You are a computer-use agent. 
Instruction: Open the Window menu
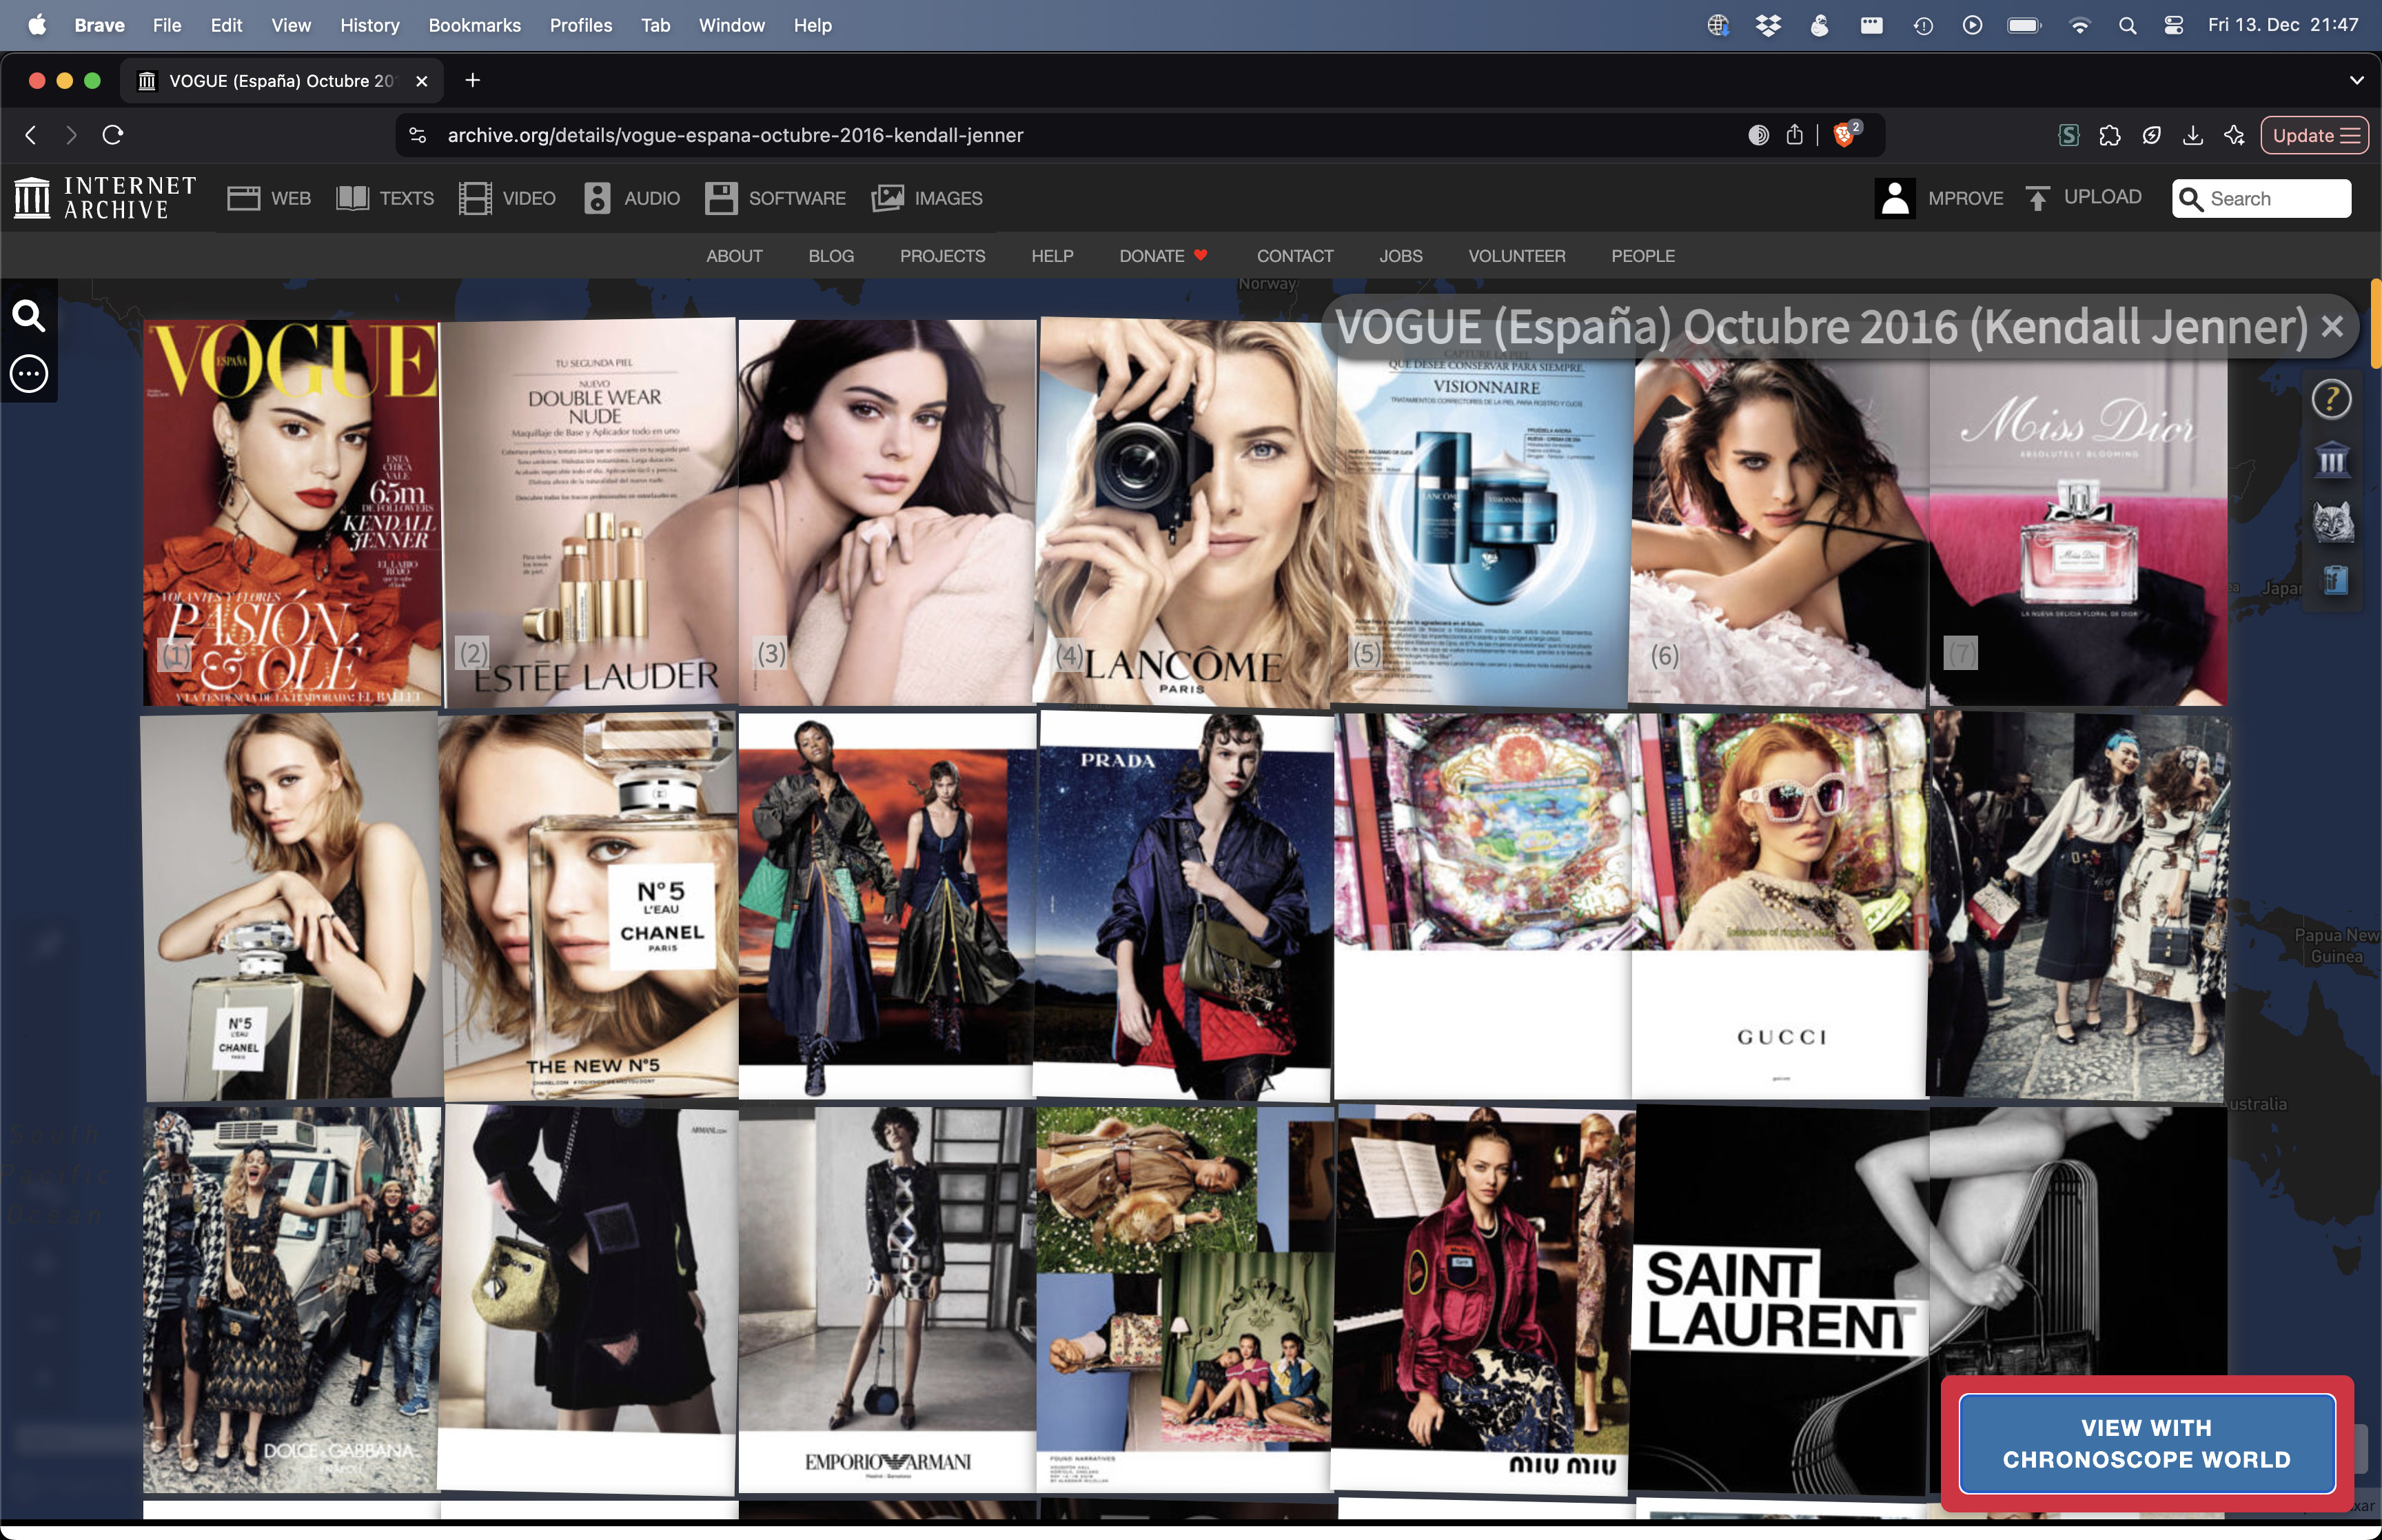[731, 25]
